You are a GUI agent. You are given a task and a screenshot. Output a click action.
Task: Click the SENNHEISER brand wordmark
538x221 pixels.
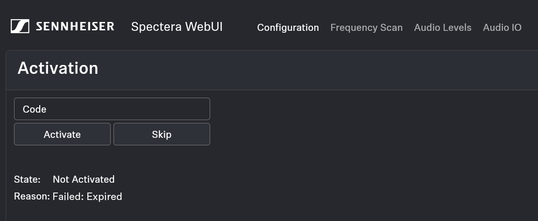75,27
